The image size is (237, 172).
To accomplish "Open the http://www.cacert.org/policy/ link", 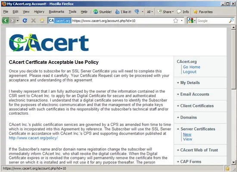I will tap(33, 138).
